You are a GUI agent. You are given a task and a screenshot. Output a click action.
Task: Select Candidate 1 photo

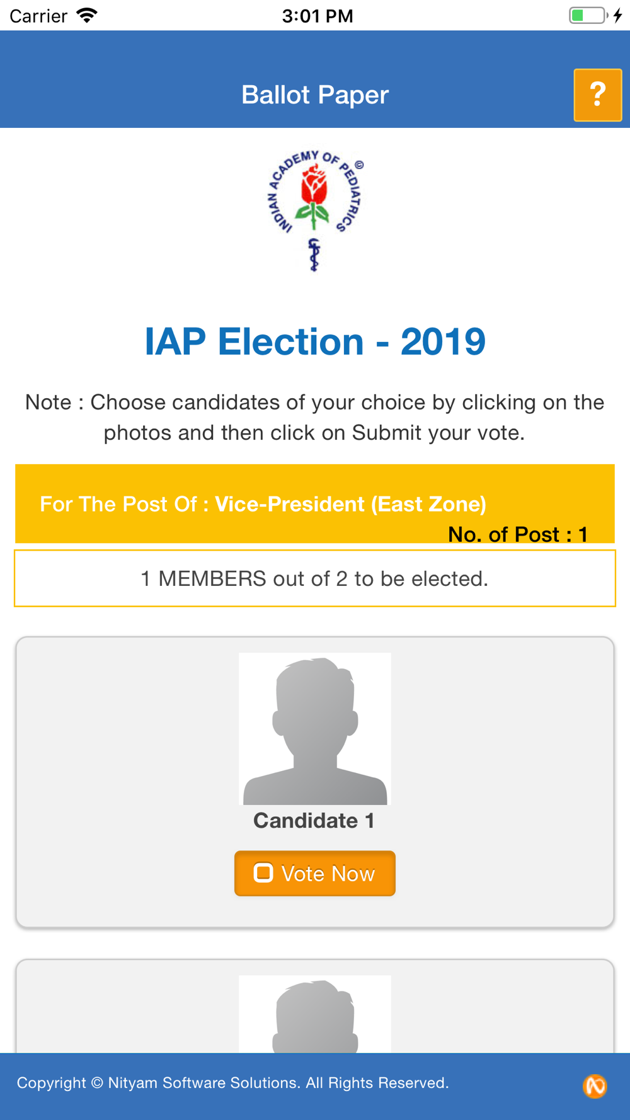[x=315, y=729]
